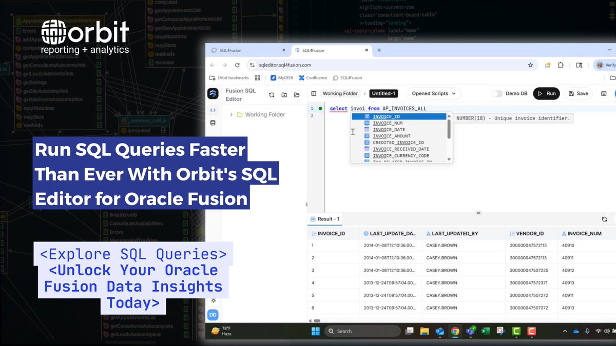Run the SQL query
The image size is (616, 346).
click(546, 93)
